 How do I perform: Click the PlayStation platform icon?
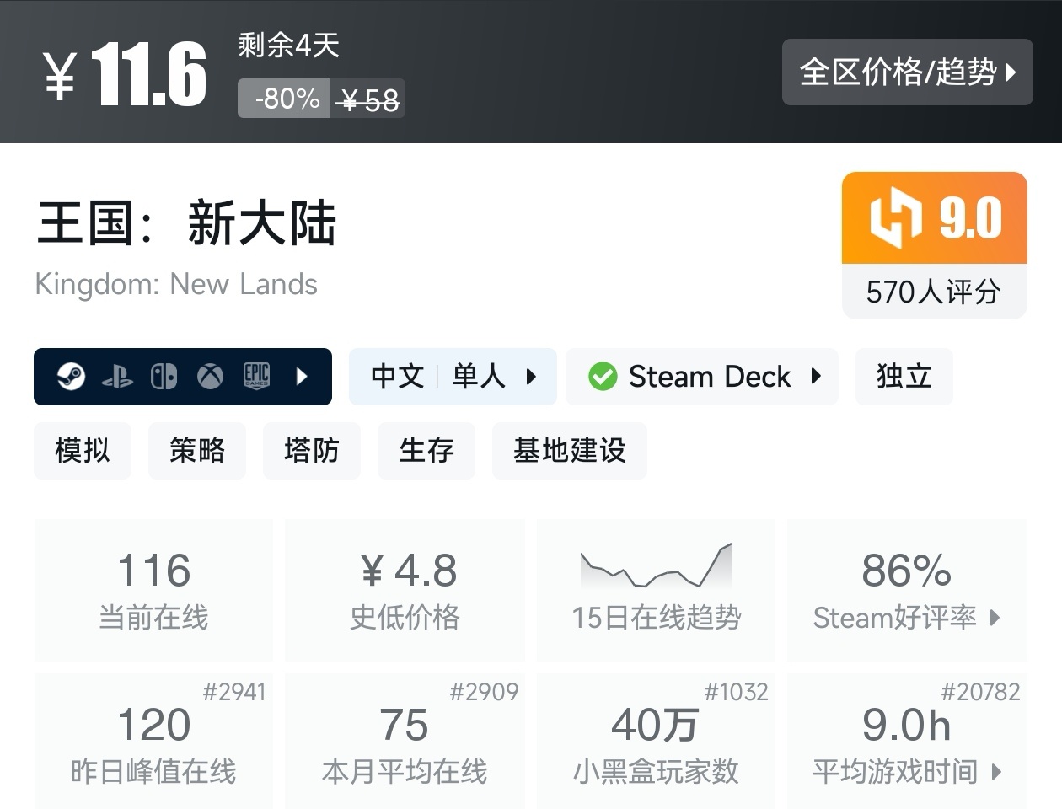click(x=119, y=377)
